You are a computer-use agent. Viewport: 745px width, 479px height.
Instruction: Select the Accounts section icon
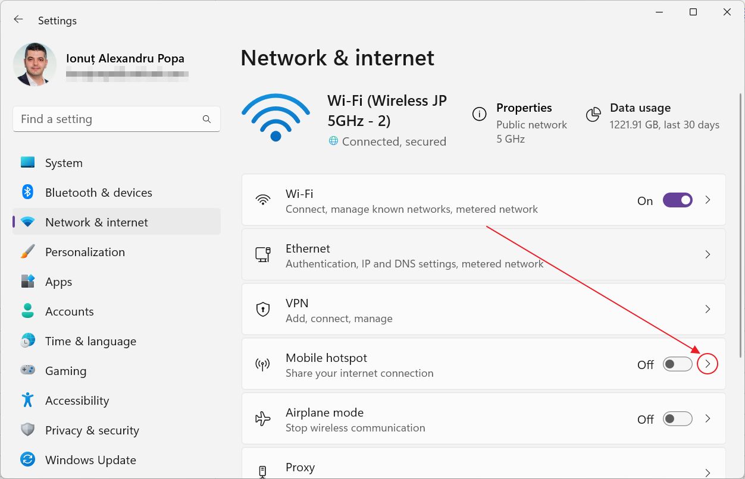click(x=27, y=311)
